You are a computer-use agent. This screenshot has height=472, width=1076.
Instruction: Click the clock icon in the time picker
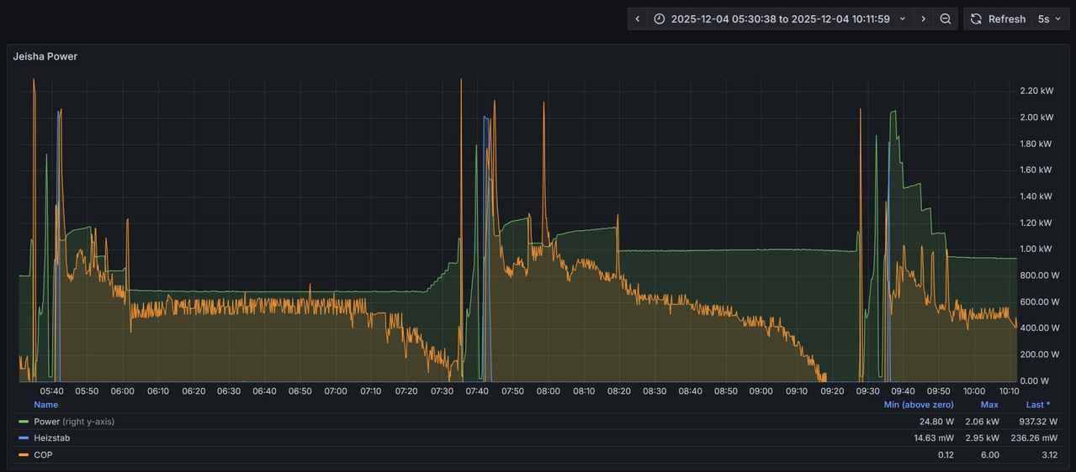pyautogui.click(x=660, y=18)
